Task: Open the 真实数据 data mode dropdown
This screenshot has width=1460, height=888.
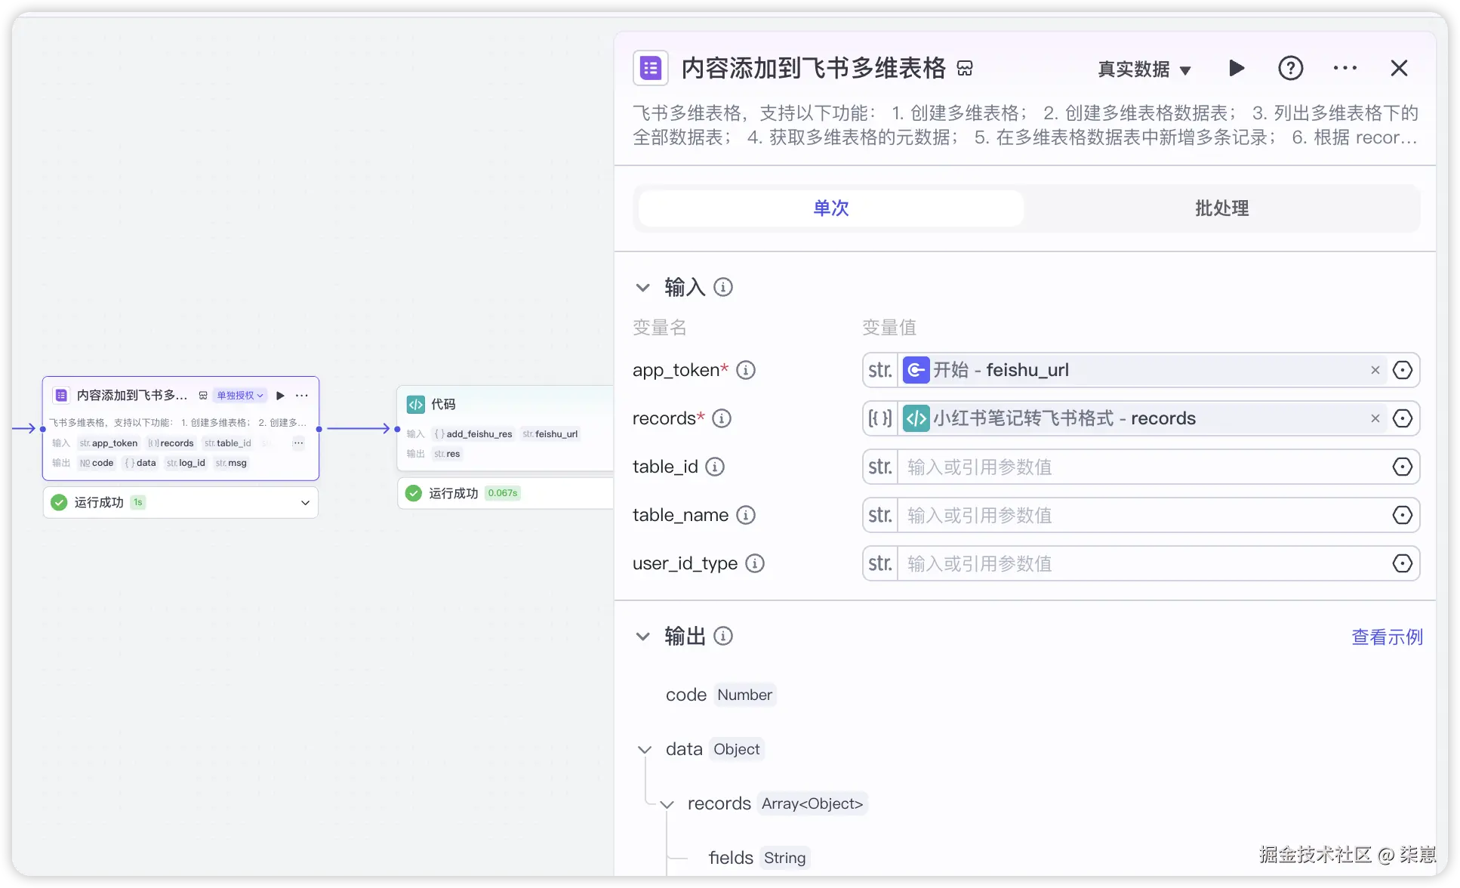Action: coord(1144,69)
